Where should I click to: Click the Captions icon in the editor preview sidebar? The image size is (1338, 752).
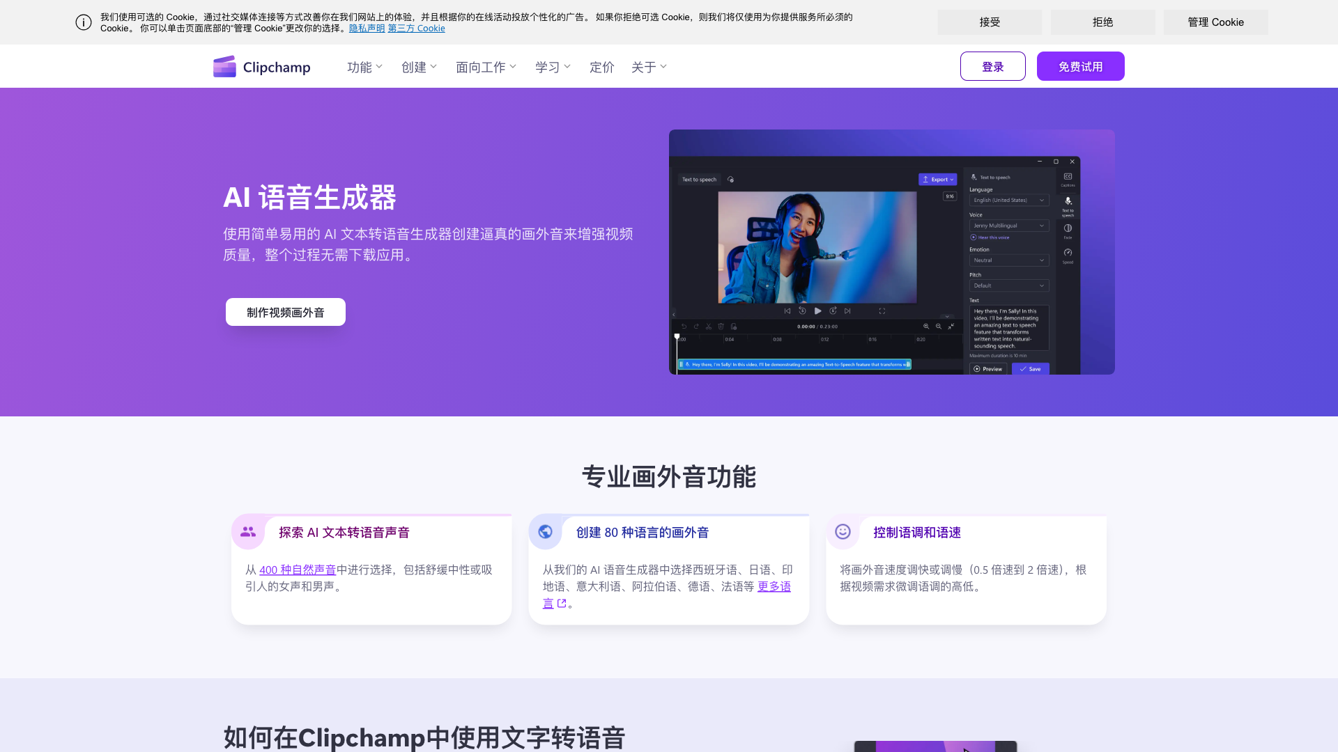[x=1068, y=177]
